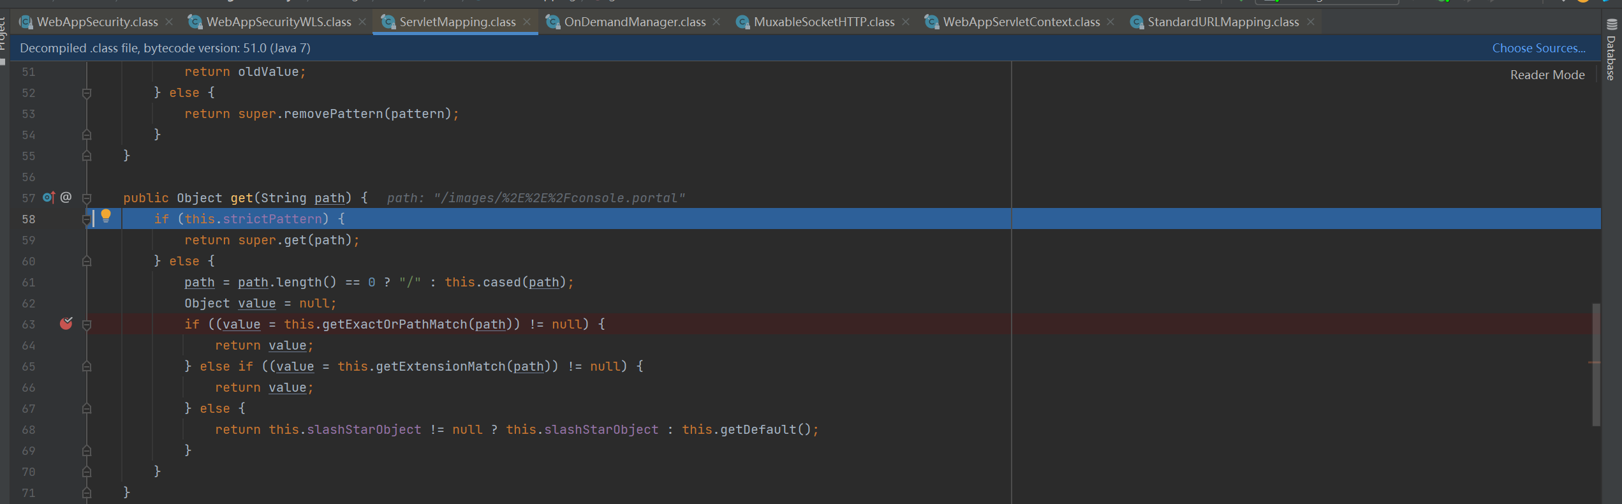Open the WebAppServletContext.class tab

pyautogui.click(x=1021, y=22)
